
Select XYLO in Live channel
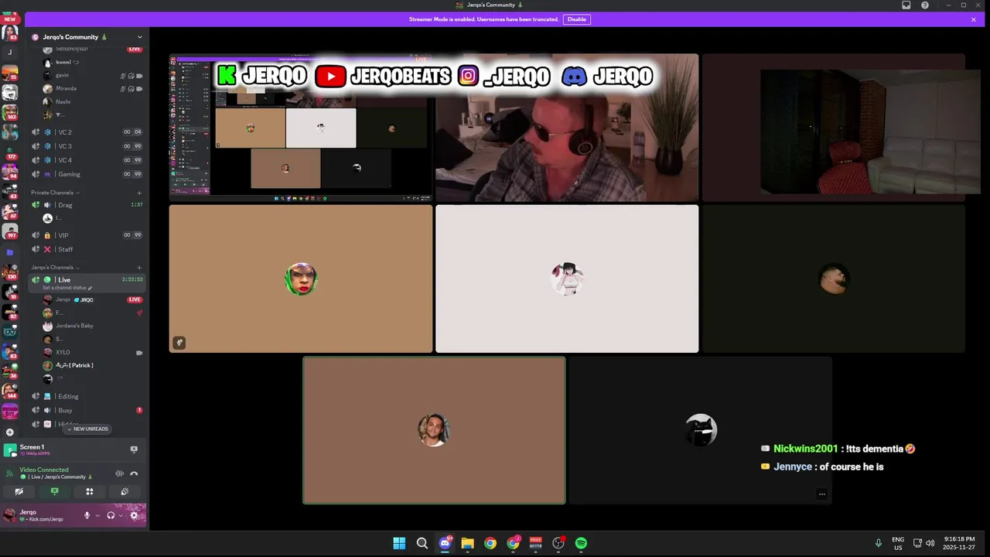[x=93, y=352]
